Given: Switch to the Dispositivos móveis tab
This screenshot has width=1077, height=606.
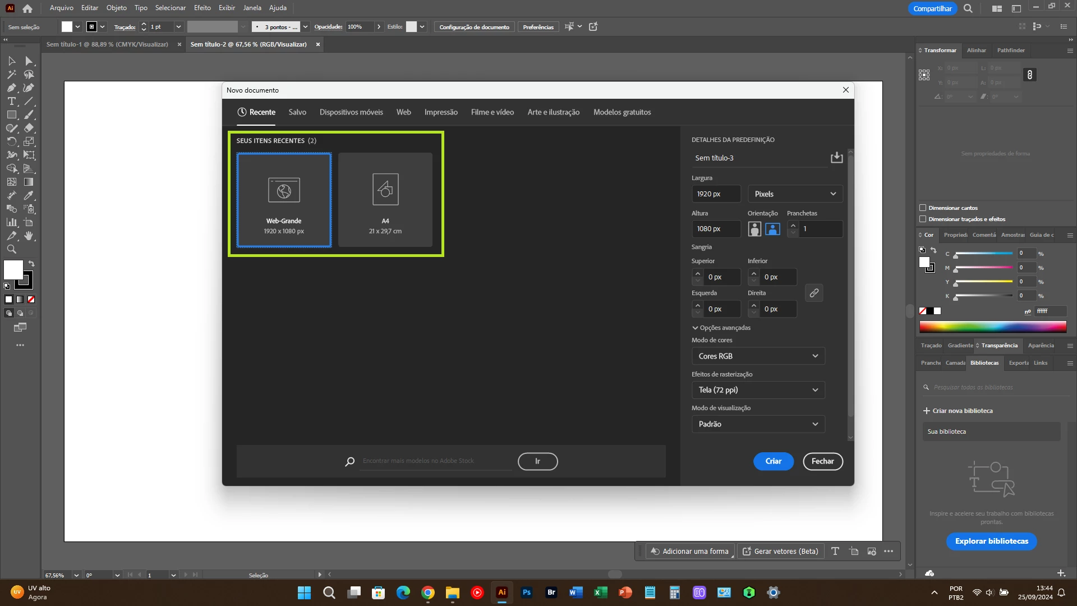Looking at the screenshot, I should (x=351, y=112).
